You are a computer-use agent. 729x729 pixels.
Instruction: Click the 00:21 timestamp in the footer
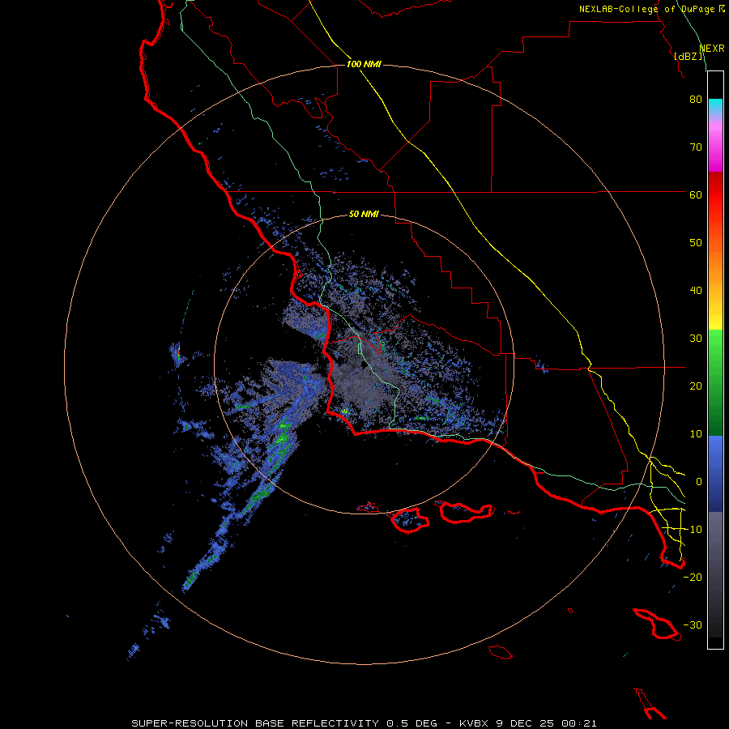coord(579,723)
